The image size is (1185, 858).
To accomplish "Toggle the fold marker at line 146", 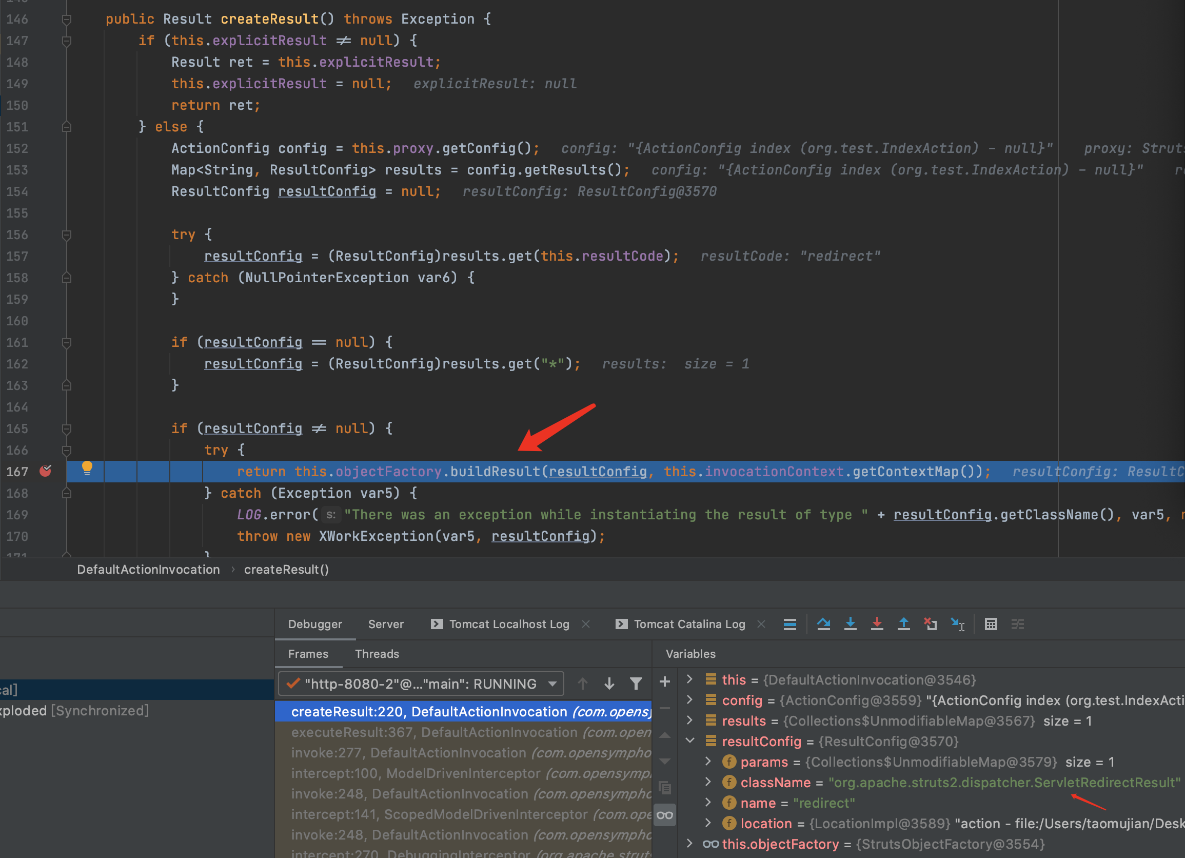I will click(66, 19).
